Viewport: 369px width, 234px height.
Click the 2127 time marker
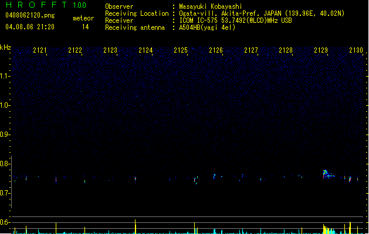pos(251,51)
